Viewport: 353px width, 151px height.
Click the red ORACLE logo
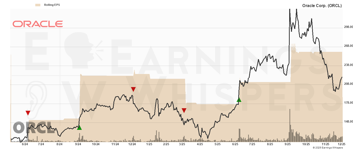click(38, 24)
